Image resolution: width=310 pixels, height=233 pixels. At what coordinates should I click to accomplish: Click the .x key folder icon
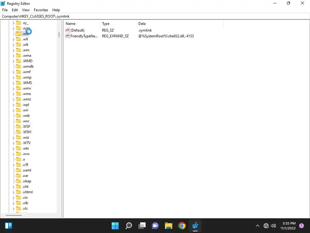coord(18,159)
